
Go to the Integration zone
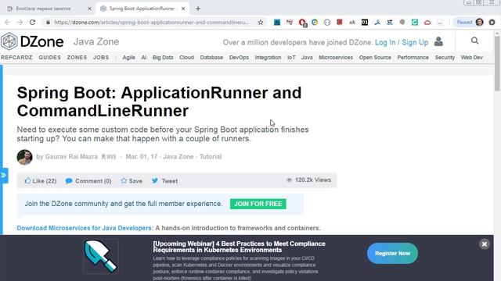point(268,58)
